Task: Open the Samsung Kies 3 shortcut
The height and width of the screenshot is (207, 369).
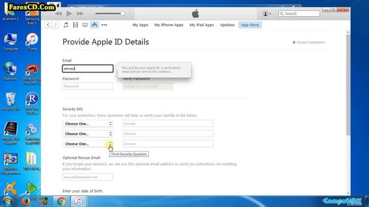Action: (32, 16)
